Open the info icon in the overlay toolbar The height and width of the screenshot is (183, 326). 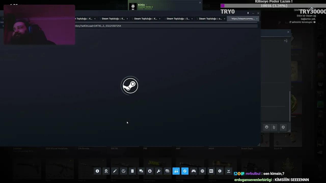(97, 171)
